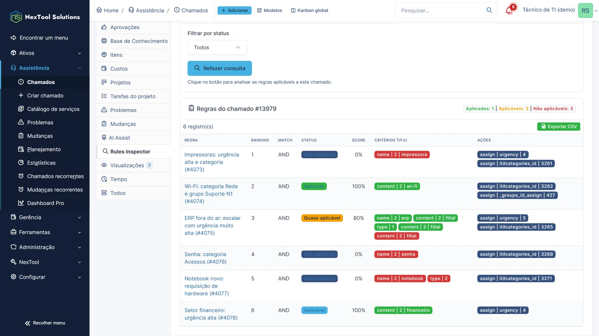The image size is (599, 336).
Task: Switch to the Visualizações tab
Action: pyautogui.click(x=133, y=165)
